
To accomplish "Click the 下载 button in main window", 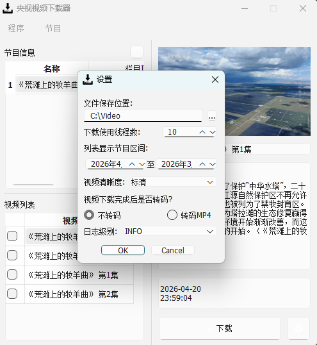I will (x=220, y=328).
